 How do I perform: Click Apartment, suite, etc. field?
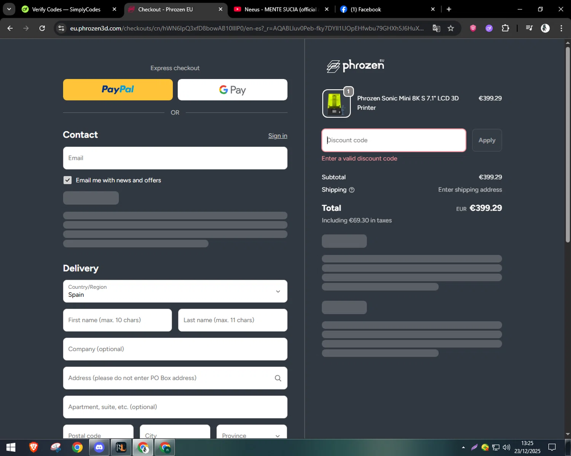[x=175, y=407]
